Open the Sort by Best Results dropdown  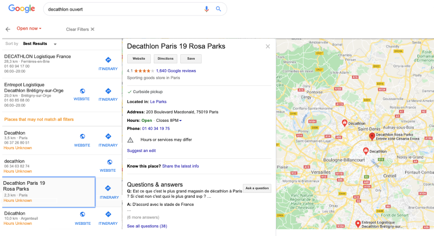click(39, 44)
